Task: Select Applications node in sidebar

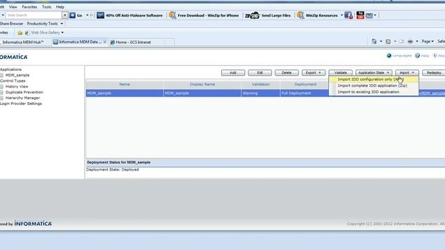Action: coord(11,69)
